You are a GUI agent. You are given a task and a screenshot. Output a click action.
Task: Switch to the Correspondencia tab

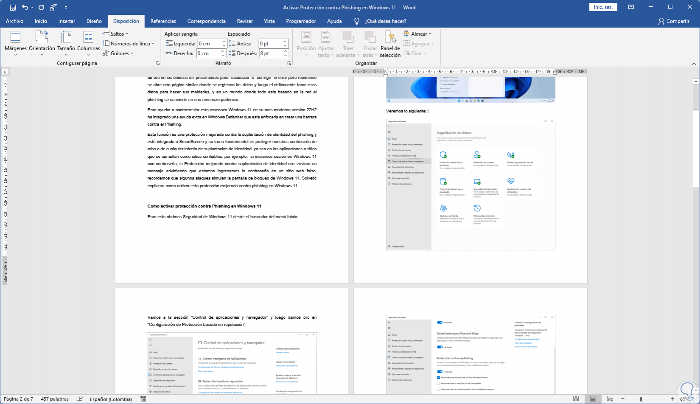(x=207, y=21)
